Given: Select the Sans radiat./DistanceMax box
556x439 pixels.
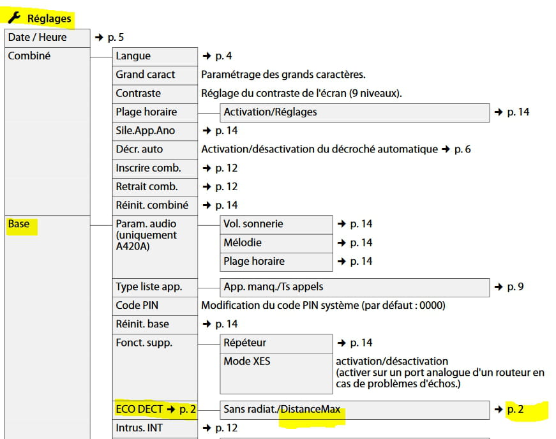Looking at the screenshot, I should coord(354,410).
